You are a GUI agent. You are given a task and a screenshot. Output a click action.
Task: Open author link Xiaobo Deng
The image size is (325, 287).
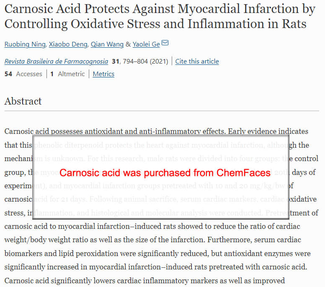(68, 44)
